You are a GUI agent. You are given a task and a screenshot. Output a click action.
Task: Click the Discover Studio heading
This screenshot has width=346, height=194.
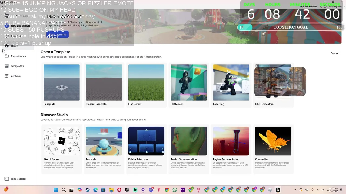pyautogui.click(x=54, y=115)
